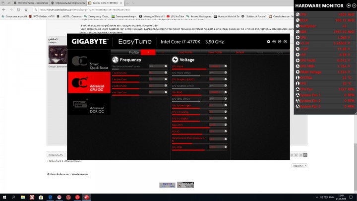Open CPU RING voltage dropdown
Screen dimensions: 357x201
point(226,92)
